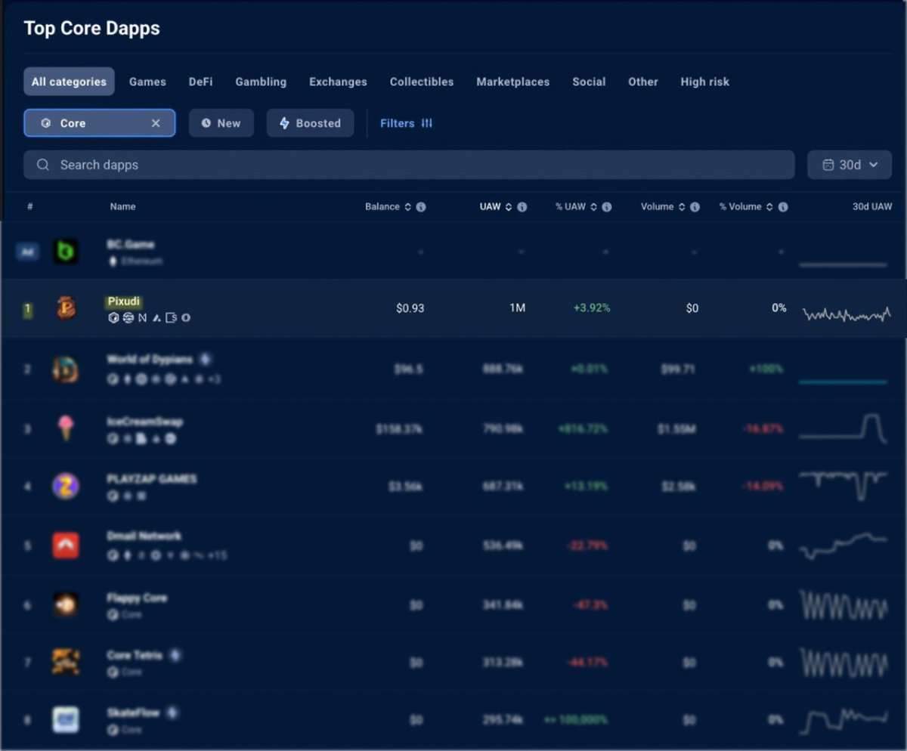907x751 pixels.
Task: Toggle the Boosted dapps filter
Action: click(310, 123)
